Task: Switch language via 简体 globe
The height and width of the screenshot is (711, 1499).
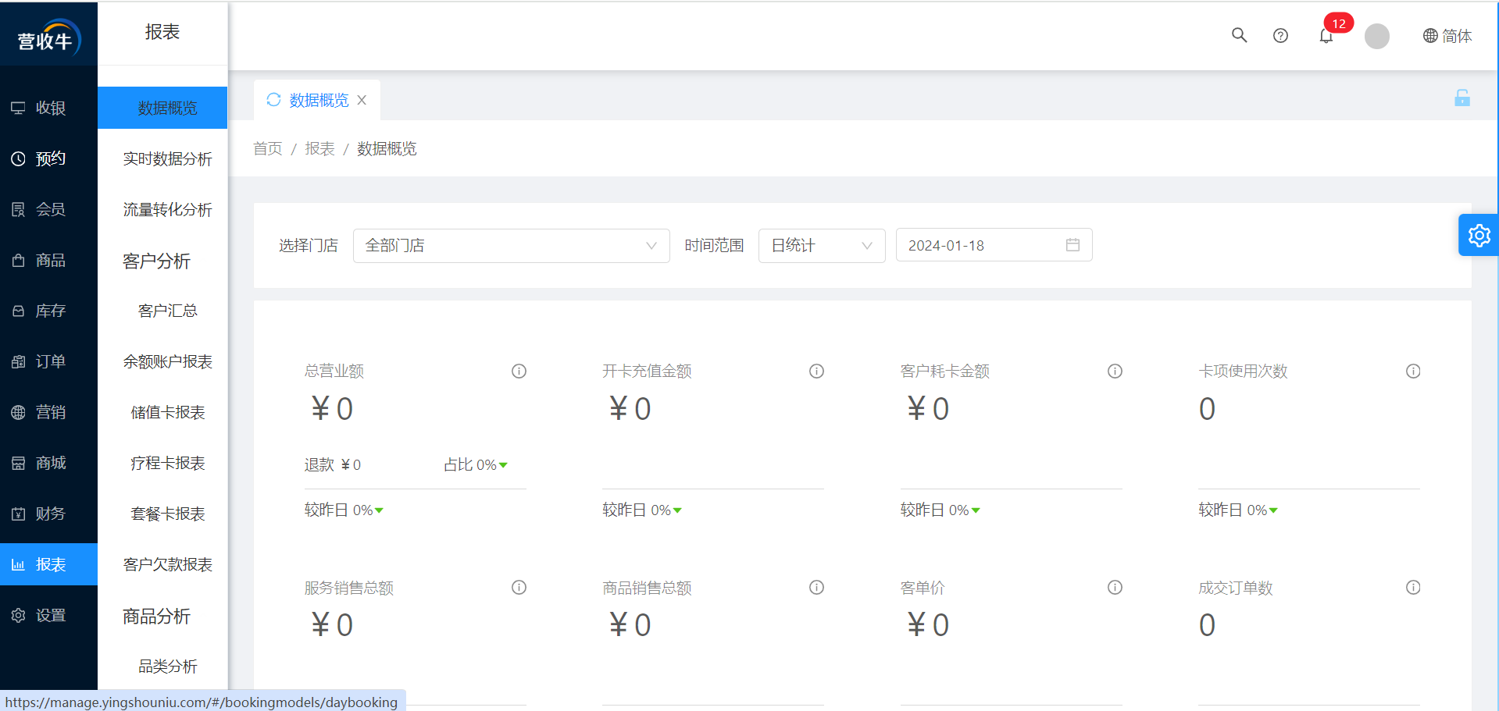Action: point(1447,36)
